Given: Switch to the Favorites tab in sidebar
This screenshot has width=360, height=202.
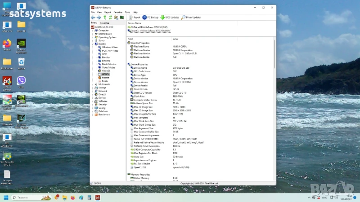Looking at the screenshot, I should [x=104, y=22].
